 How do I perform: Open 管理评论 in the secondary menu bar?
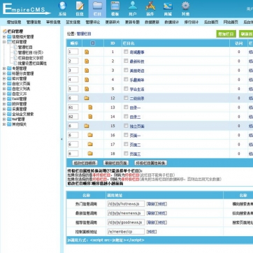click(93, 22)
